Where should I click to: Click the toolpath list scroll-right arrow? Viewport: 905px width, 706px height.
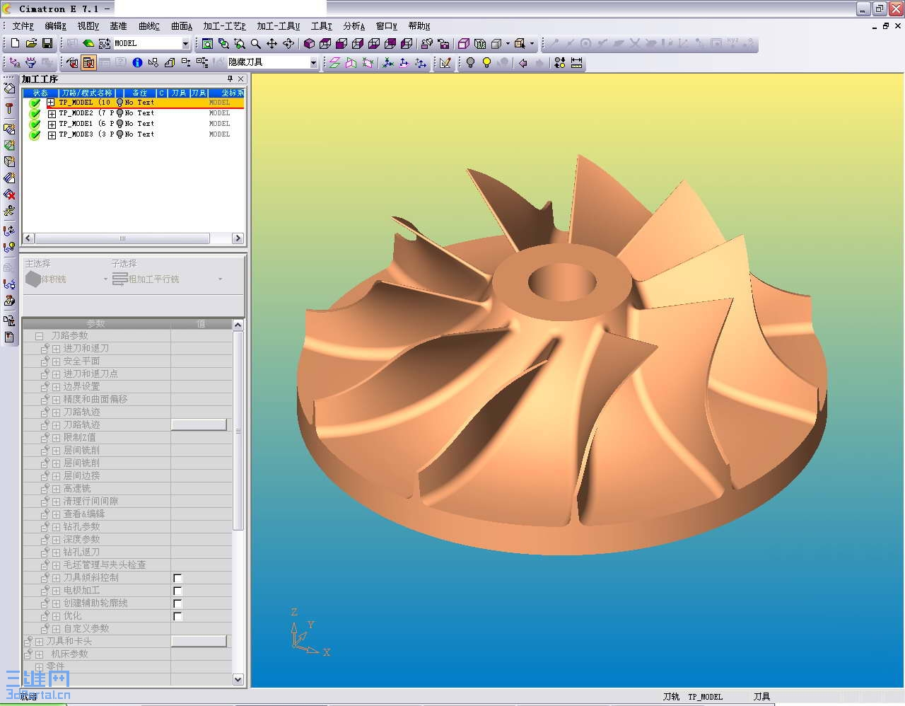click(238, 238)
